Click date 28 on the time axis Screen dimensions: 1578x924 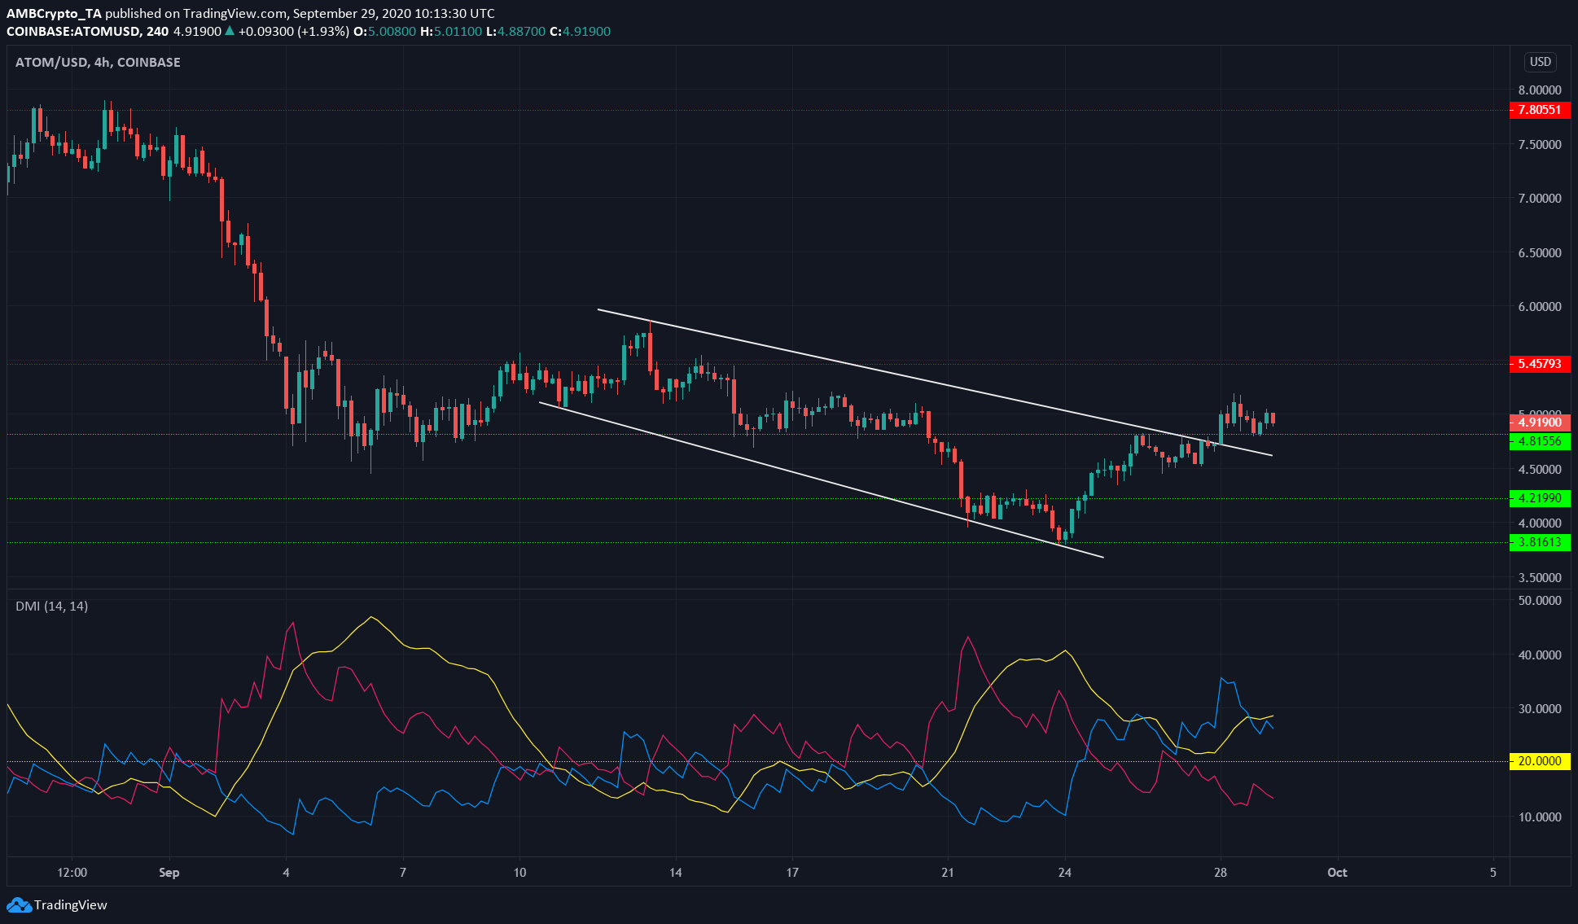(x=1221, y=873)
